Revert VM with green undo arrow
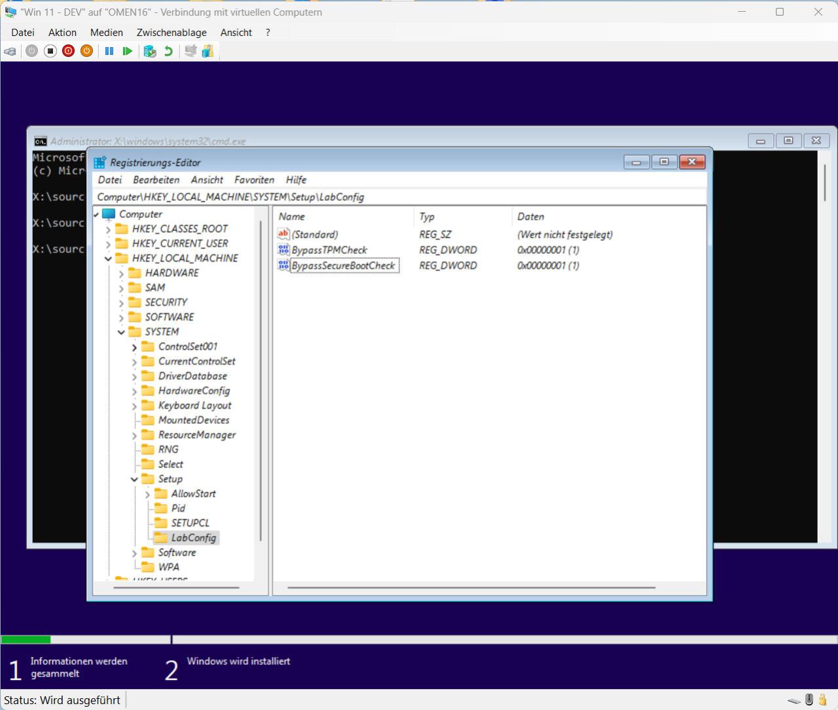838x710 pixels. (x=168, y=51)
